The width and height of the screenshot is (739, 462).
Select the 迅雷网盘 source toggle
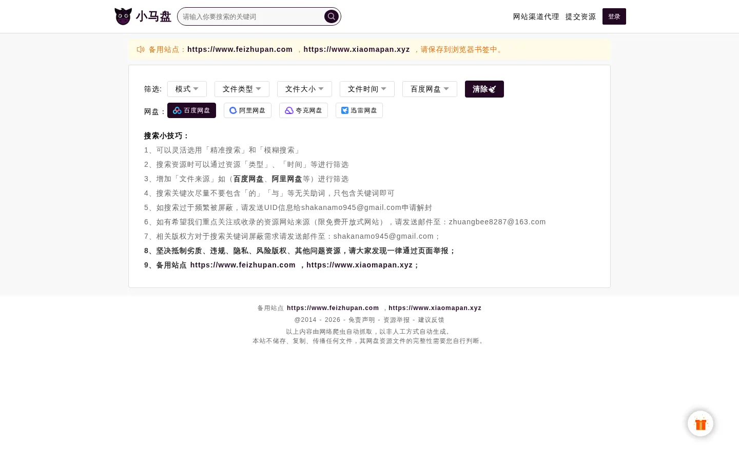click(x=359, y=110)
